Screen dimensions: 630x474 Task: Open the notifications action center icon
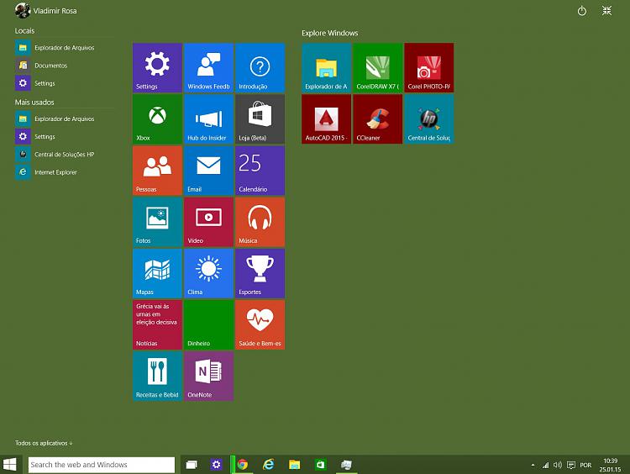(571, 465)
